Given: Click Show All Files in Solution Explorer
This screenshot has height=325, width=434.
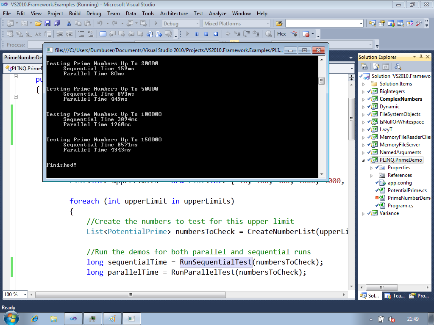Looking at the screenshot, I should click(x=376, y=66).
